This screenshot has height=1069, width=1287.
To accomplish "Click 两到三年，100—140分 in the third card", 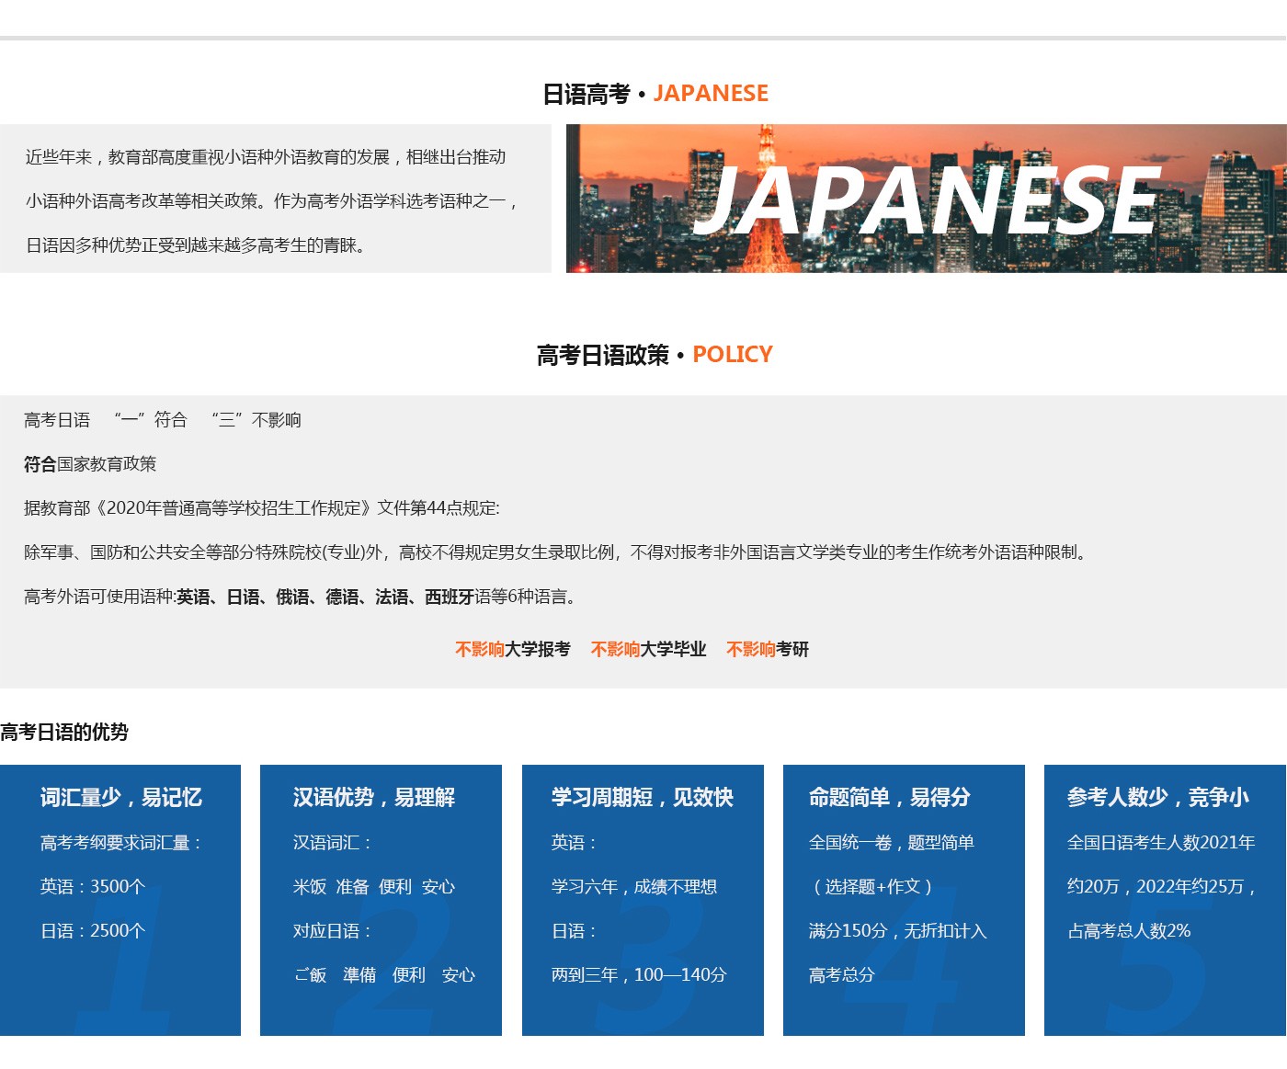I will click(639, 975).
